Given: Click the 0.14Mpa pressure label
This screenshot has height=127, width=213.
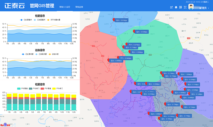Looking at the screenshot, I should click(x=196, y=94).
